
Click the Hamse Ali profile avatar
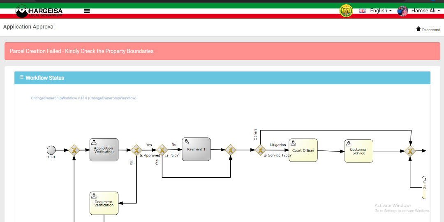[402, 11]
